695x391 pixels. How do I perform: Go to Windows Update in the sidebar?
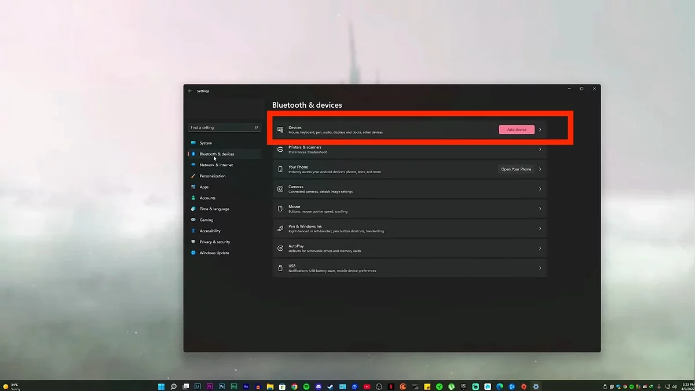click(214, 253)
